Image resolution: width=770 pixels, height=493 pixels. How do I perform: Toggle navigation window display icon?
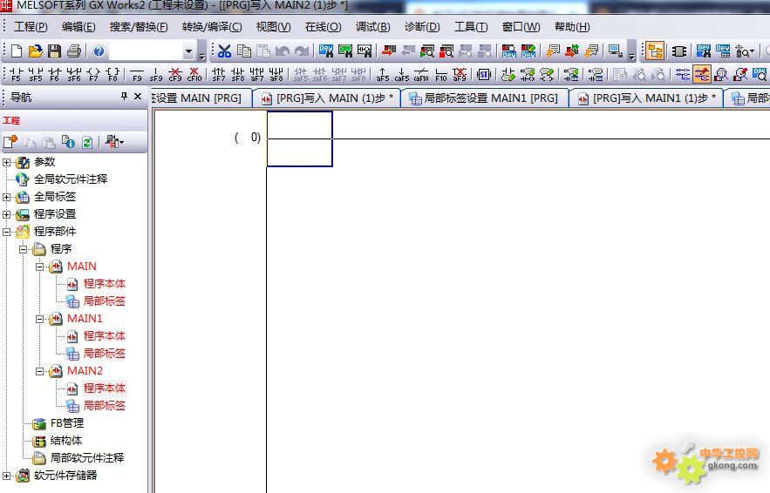pyautogui.click(x=655, y=51)
